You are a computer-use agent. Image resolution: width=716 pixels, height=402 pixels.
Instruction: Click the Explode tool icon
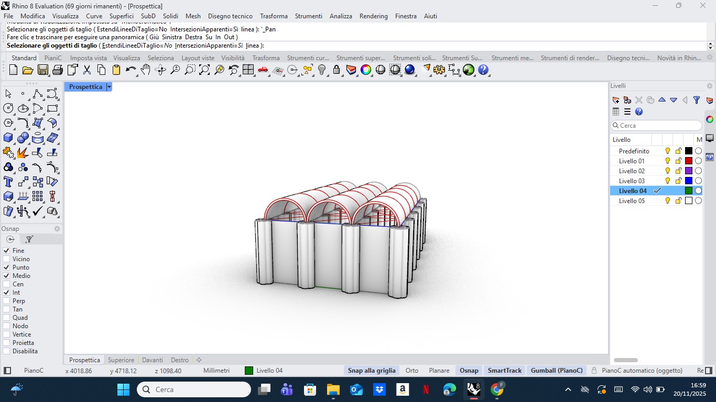[x=23, y=152]
